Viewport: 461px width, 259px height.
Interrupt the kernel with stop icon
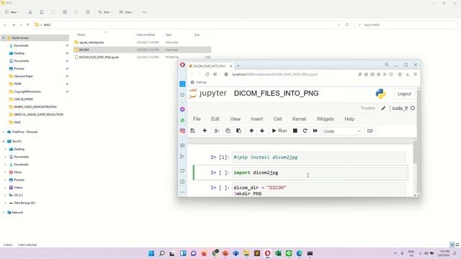(x=295, y=131)
